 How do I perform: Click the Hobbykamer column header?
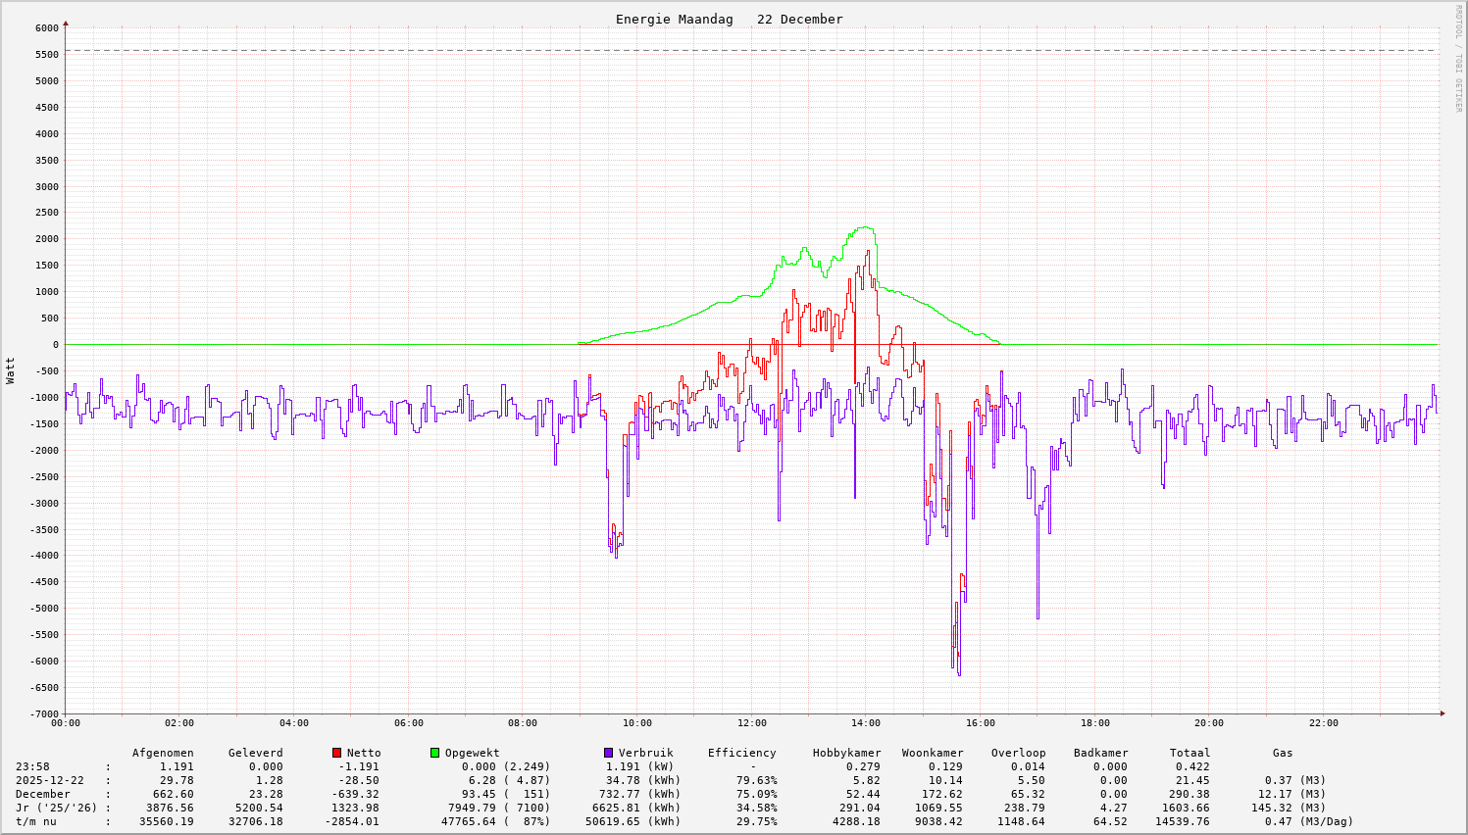pyautogui.click(x=846, y=753)
